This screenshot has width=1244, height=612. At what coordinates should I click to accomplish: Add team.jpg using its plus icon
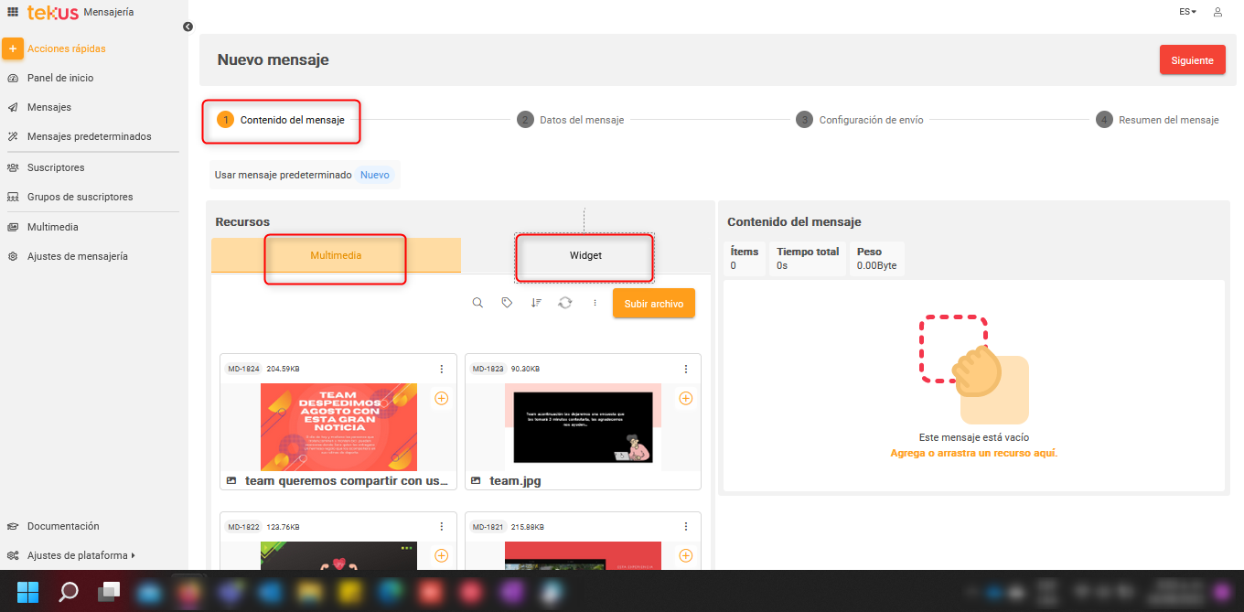pyautogui.click(x=685, y=398)
